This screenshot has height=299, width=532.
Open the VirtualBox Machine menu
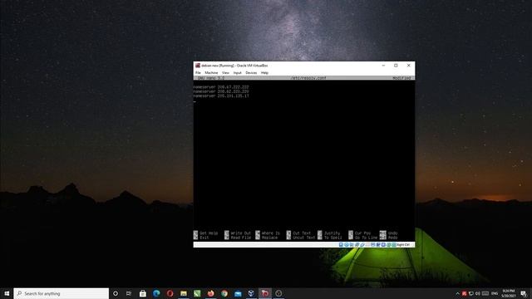tap(211, 73)
